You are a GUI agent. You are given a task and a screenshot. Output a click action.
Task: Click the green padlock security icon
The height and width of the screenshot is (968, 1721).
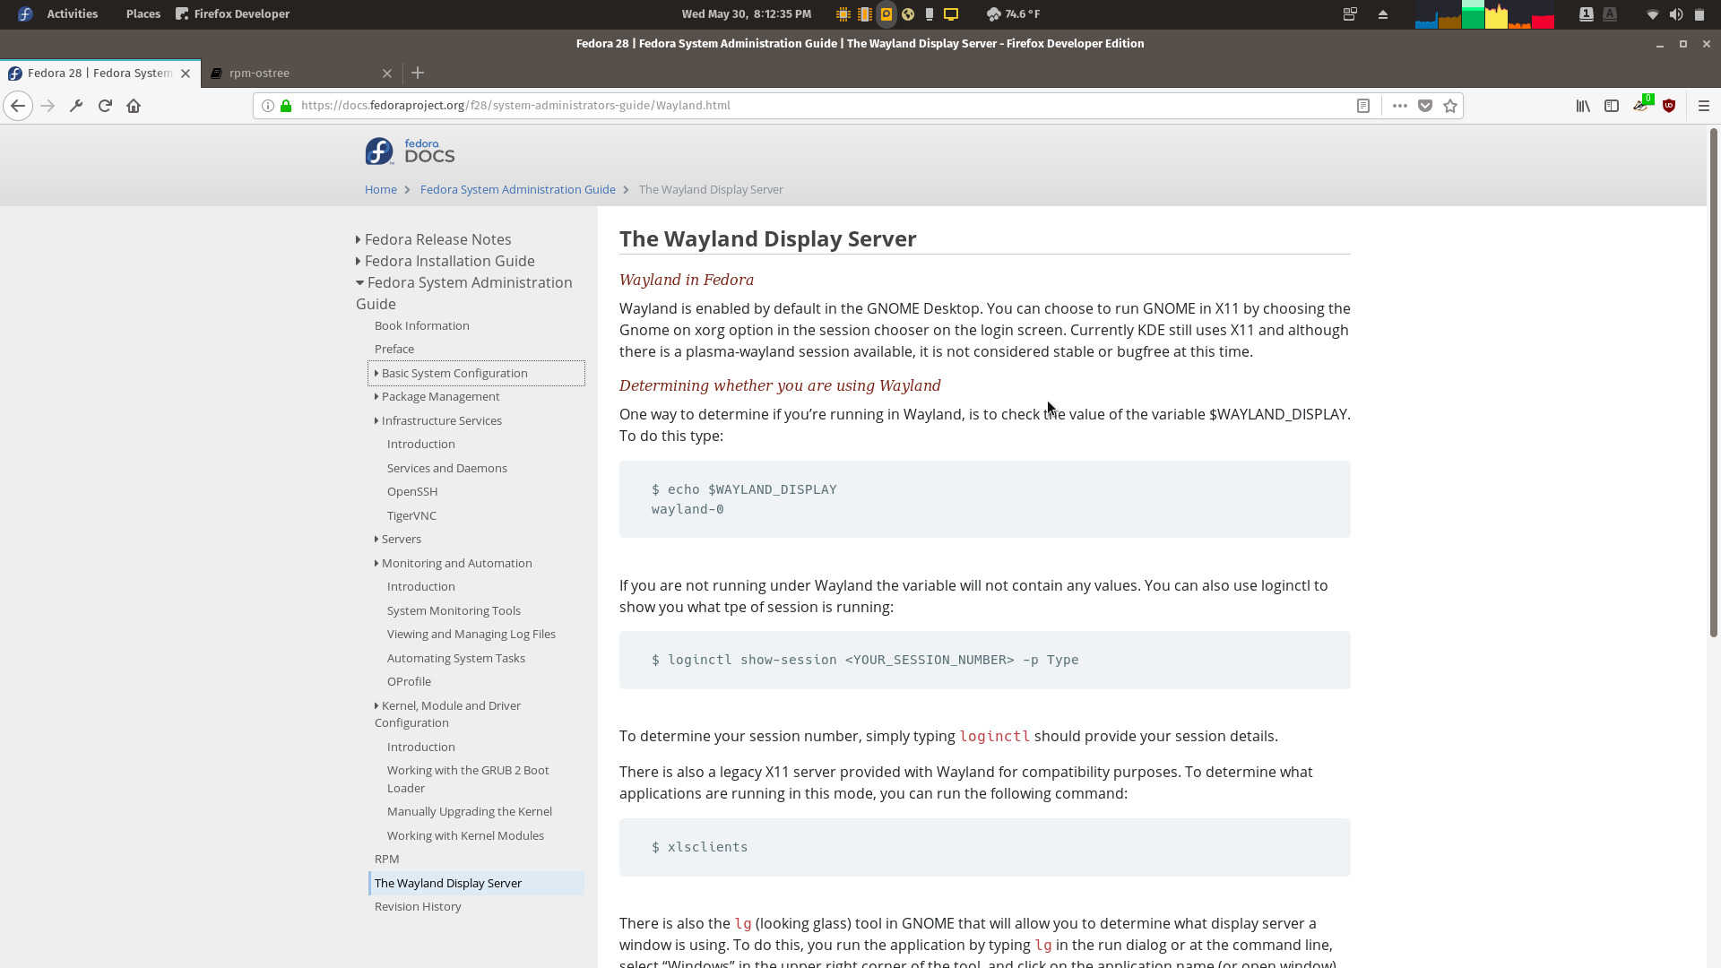286,106
